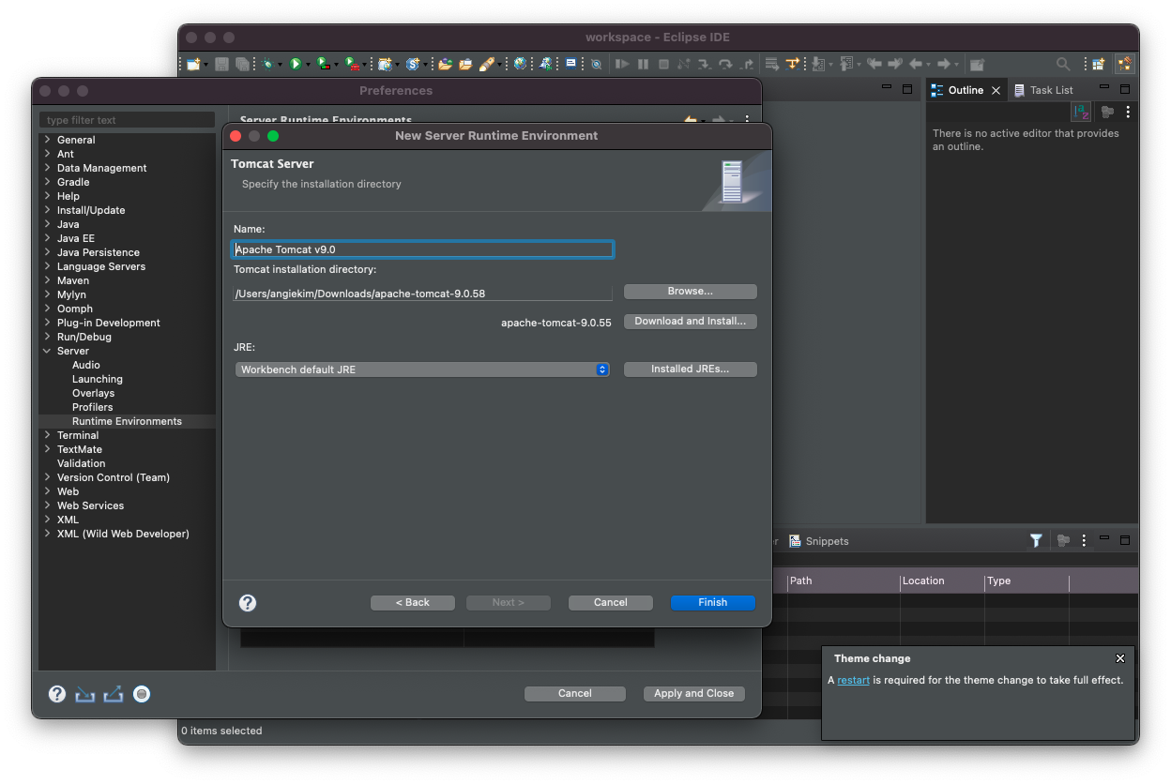Screen dimensions: 1171x784
Task: Click the Resume debug icon in toolbar
Action: pos(622,64)
